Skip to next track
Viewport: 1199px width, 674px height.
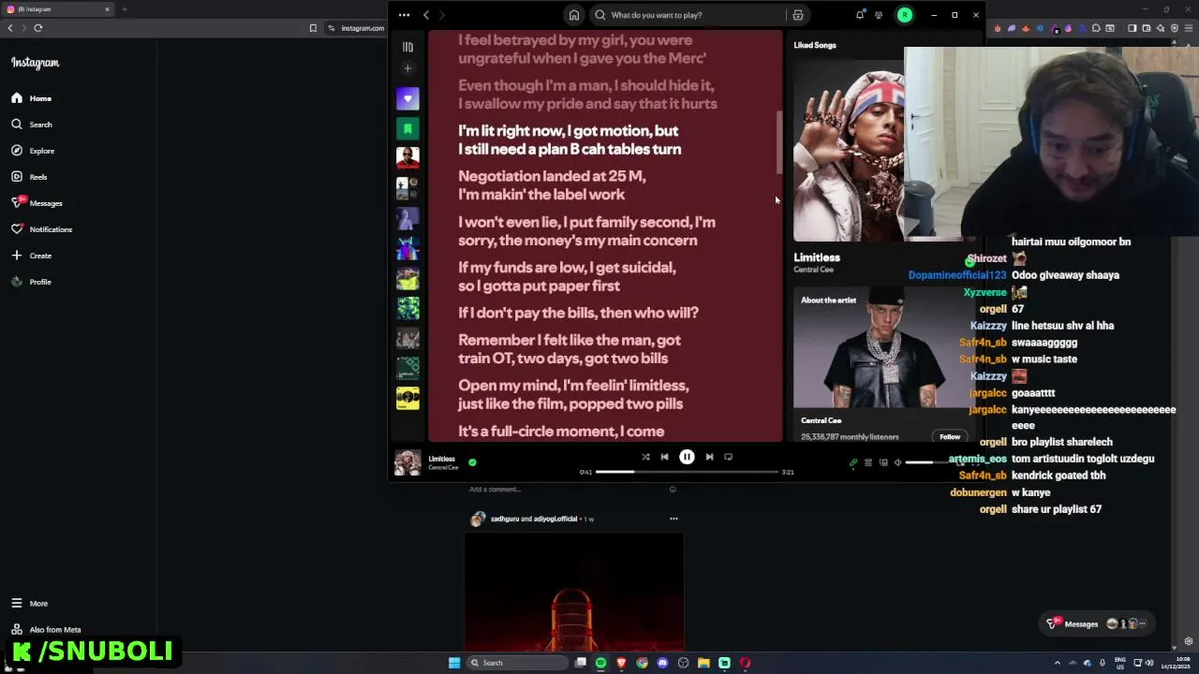pos(709,457)
